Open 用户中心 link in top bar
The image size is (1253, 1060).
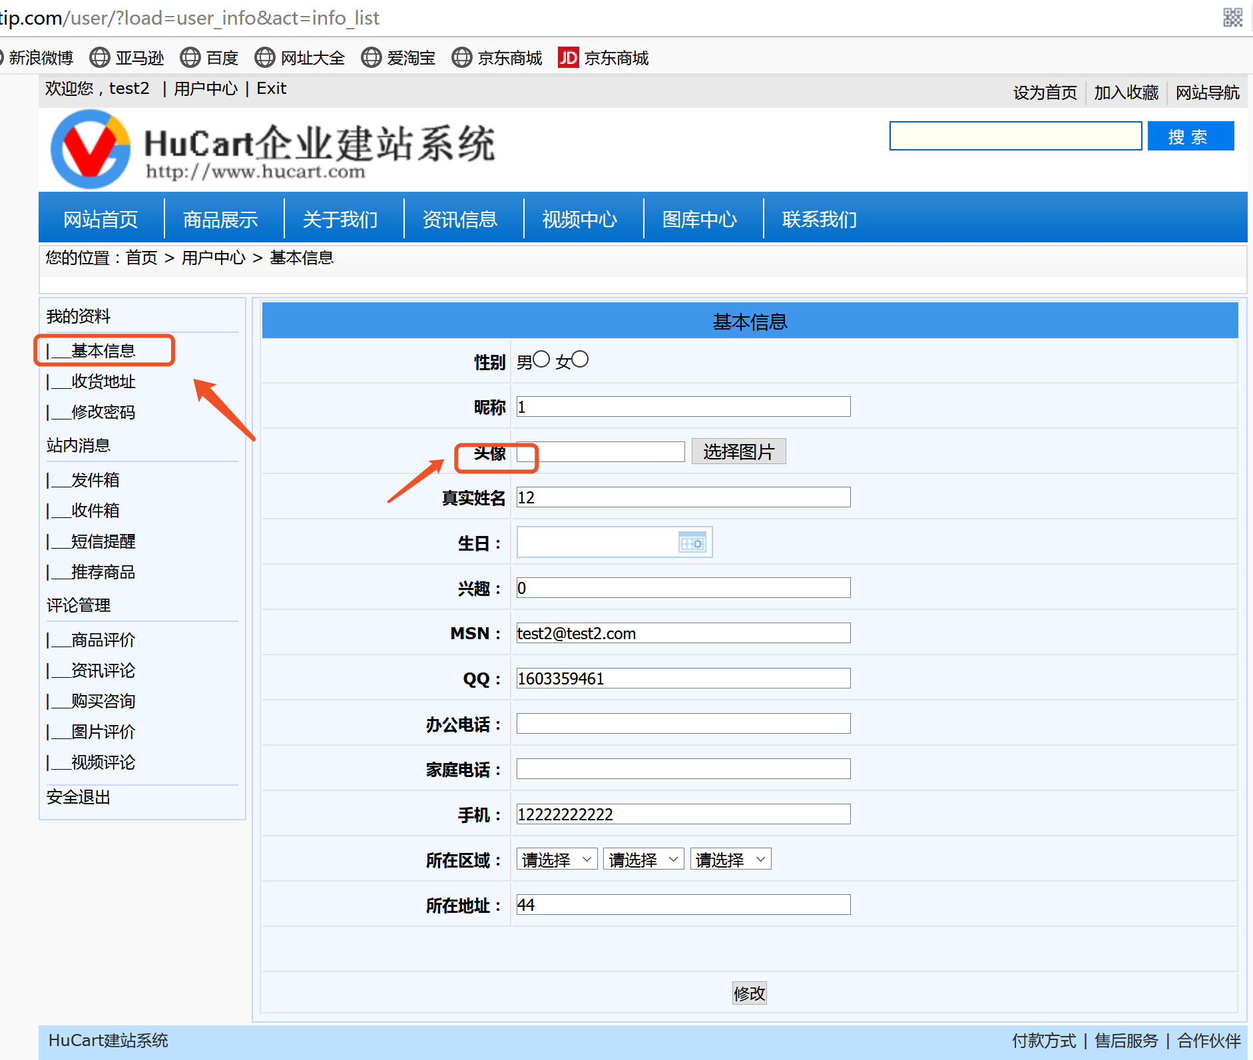coord(206,89)
